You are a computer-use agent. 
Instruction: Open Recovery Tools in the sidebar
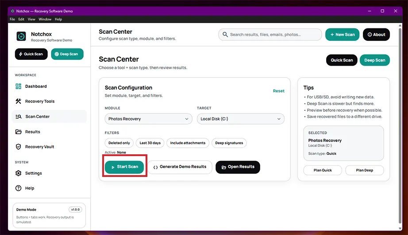tap(49, 101)
